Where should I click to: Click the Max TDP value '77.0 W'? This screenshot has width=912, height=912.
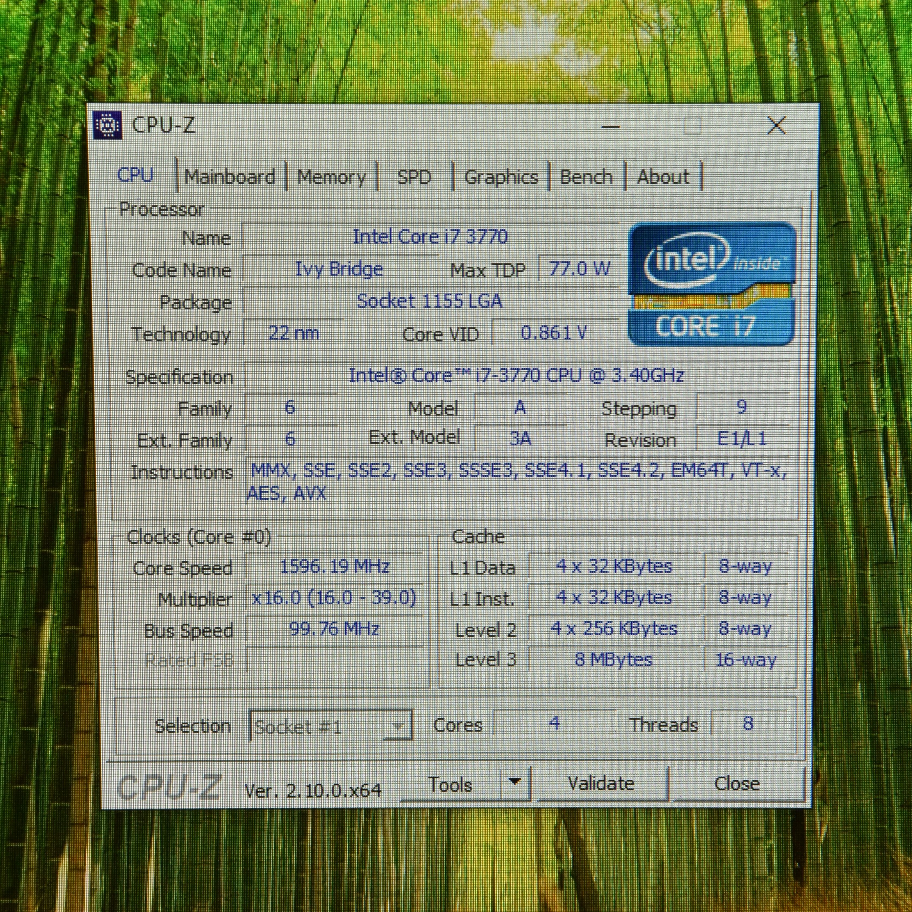579,269
